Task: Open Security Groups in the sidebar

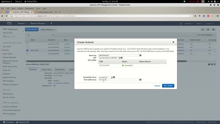Action: click(9, 97)
